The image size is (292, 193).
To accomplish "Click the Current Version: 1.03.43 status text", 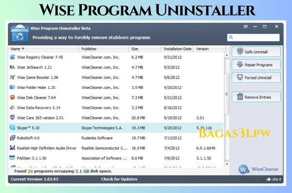I will 35,179.
